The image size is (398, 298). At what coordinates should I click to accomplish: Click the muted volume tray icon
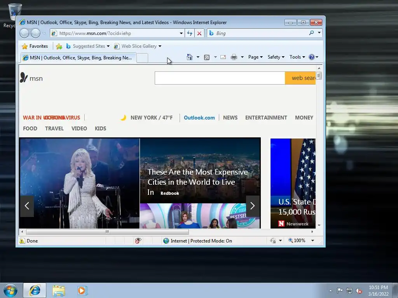(359, 291)
